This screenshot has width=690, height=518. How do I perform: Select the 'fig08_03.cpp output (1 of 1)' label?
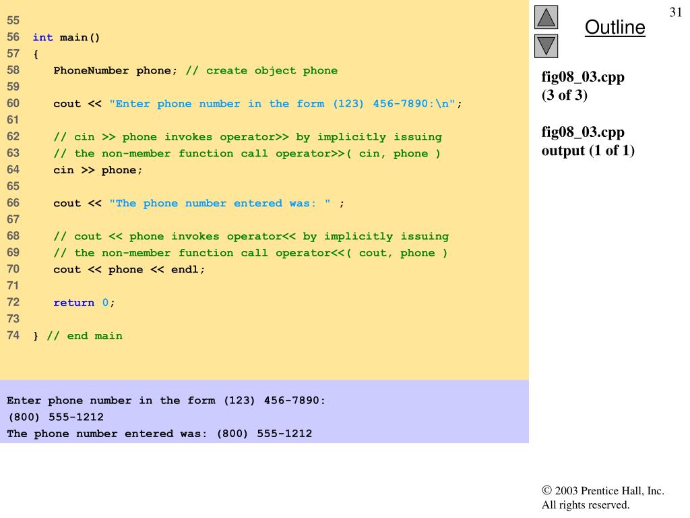pos(588,141)
